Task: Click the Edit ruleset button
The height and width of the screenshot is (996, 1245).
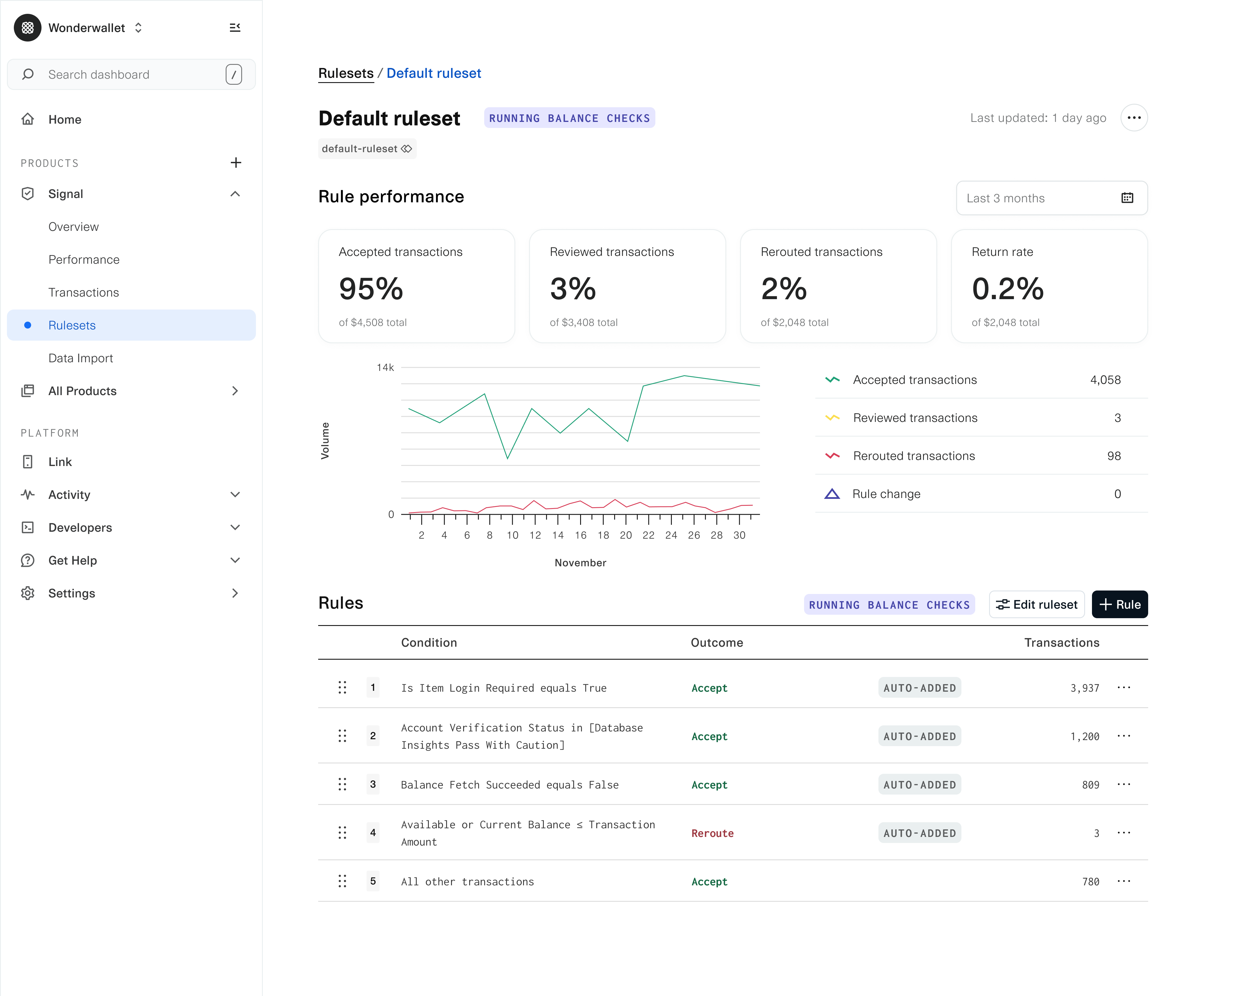Action: coord(1036,605)
